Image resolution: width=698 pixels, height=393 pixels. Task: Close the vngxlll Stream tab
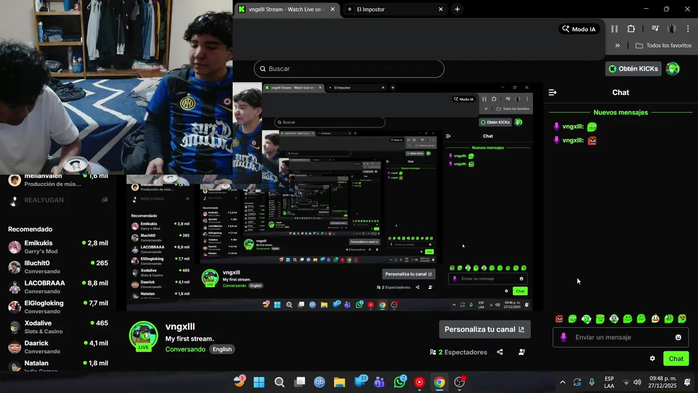tap(333, 9)
